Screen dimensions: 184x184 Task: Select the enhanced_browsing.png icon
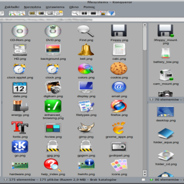(x=53, y=106)
